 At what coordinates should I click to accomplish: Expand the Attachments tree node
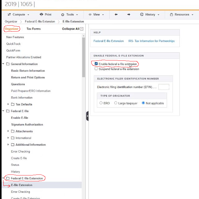point(8,131)
